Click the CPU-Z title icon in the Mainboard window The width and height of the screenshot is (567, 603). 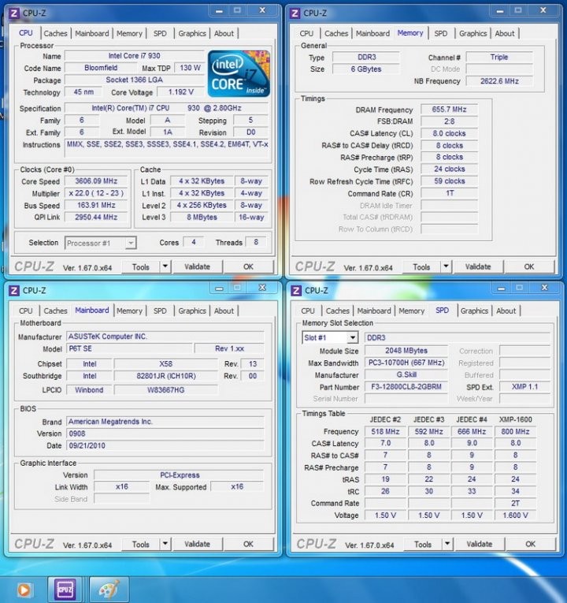[14, 291]
